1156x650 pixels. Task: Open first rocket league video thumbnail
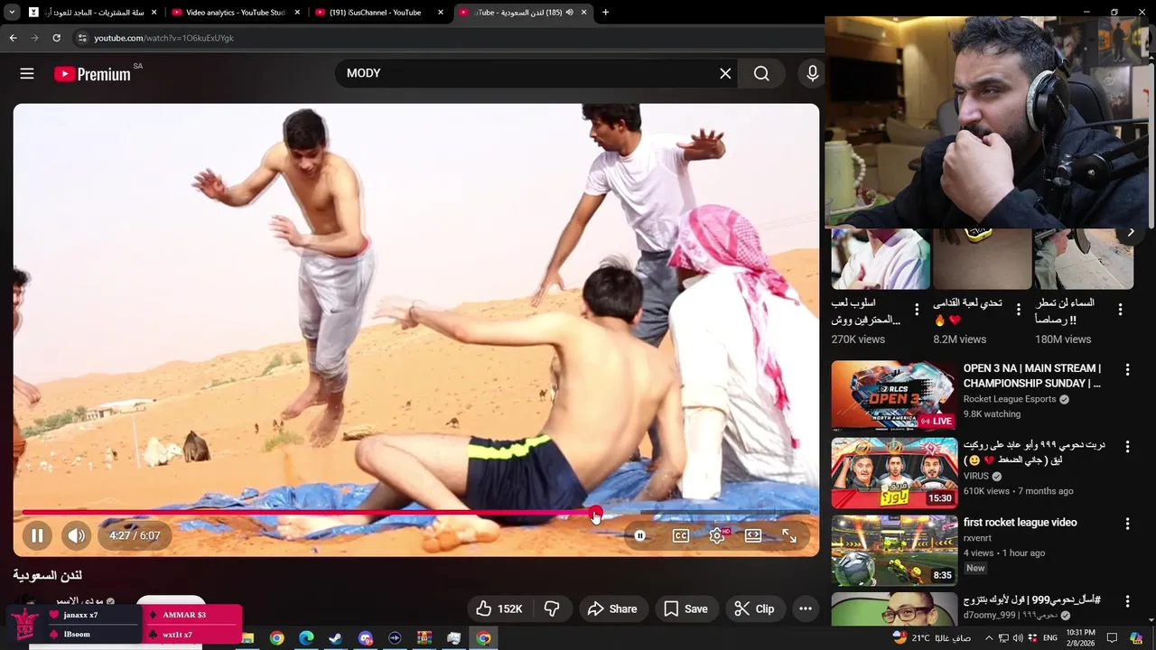(x=894, y=550)
